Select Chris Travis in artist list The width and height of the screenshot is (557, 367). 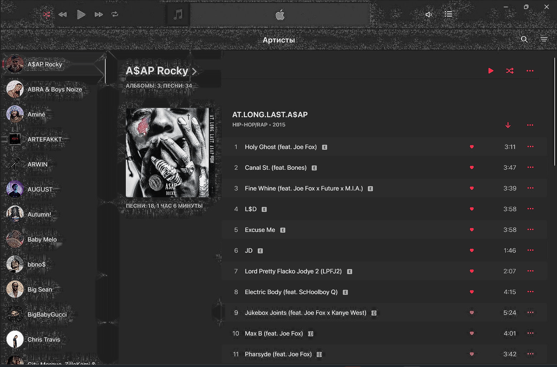click(x=53, y=339)
